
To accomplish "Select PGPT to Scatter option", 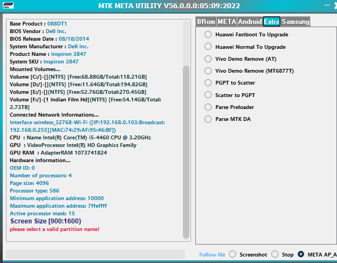I will (x=230, y=83).
